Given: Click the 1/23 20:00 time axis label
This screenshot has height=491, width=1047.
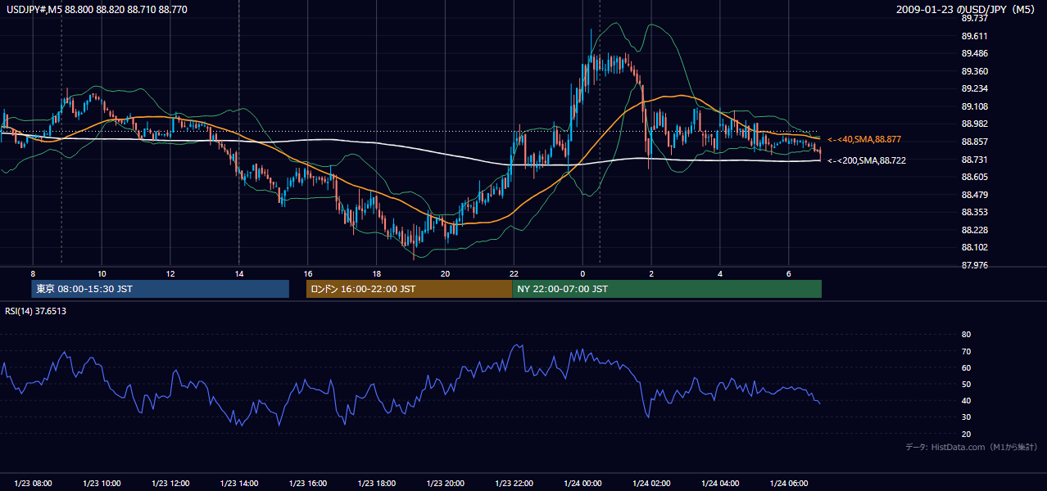Looking at the screenshot, I should tap(446, 483).
